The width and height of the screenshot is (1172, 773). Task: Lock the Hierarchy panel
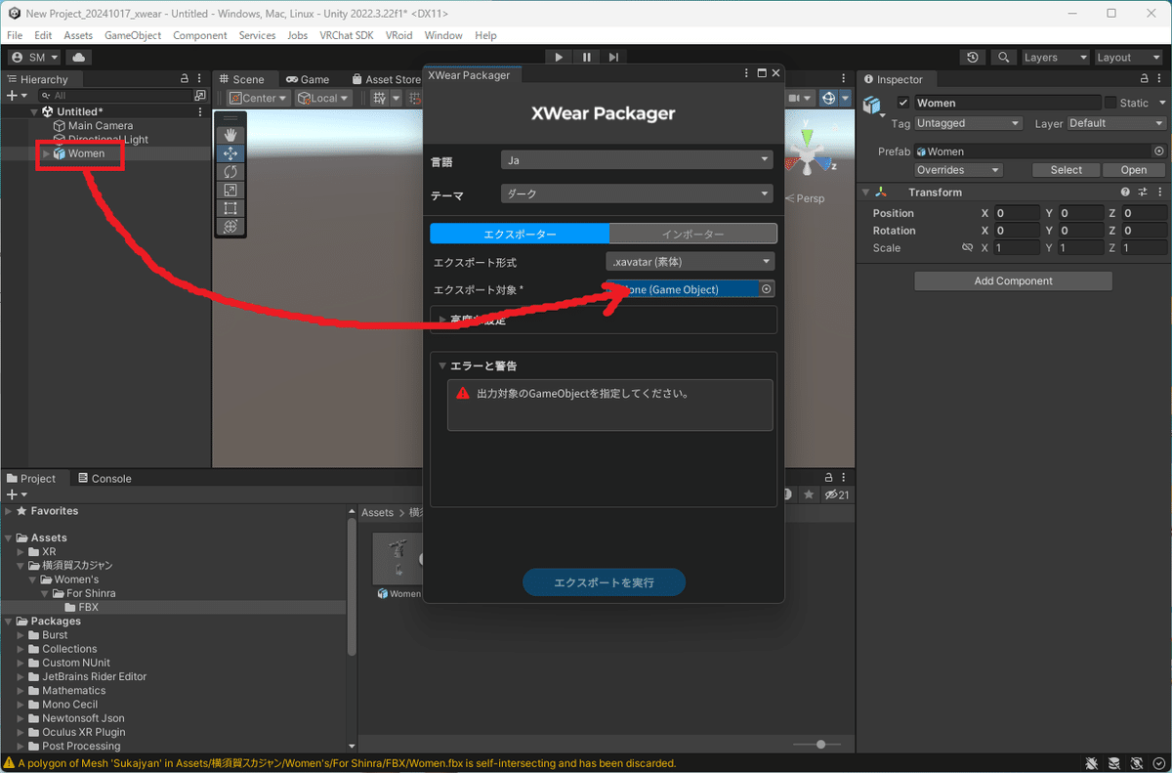point(185,79)
